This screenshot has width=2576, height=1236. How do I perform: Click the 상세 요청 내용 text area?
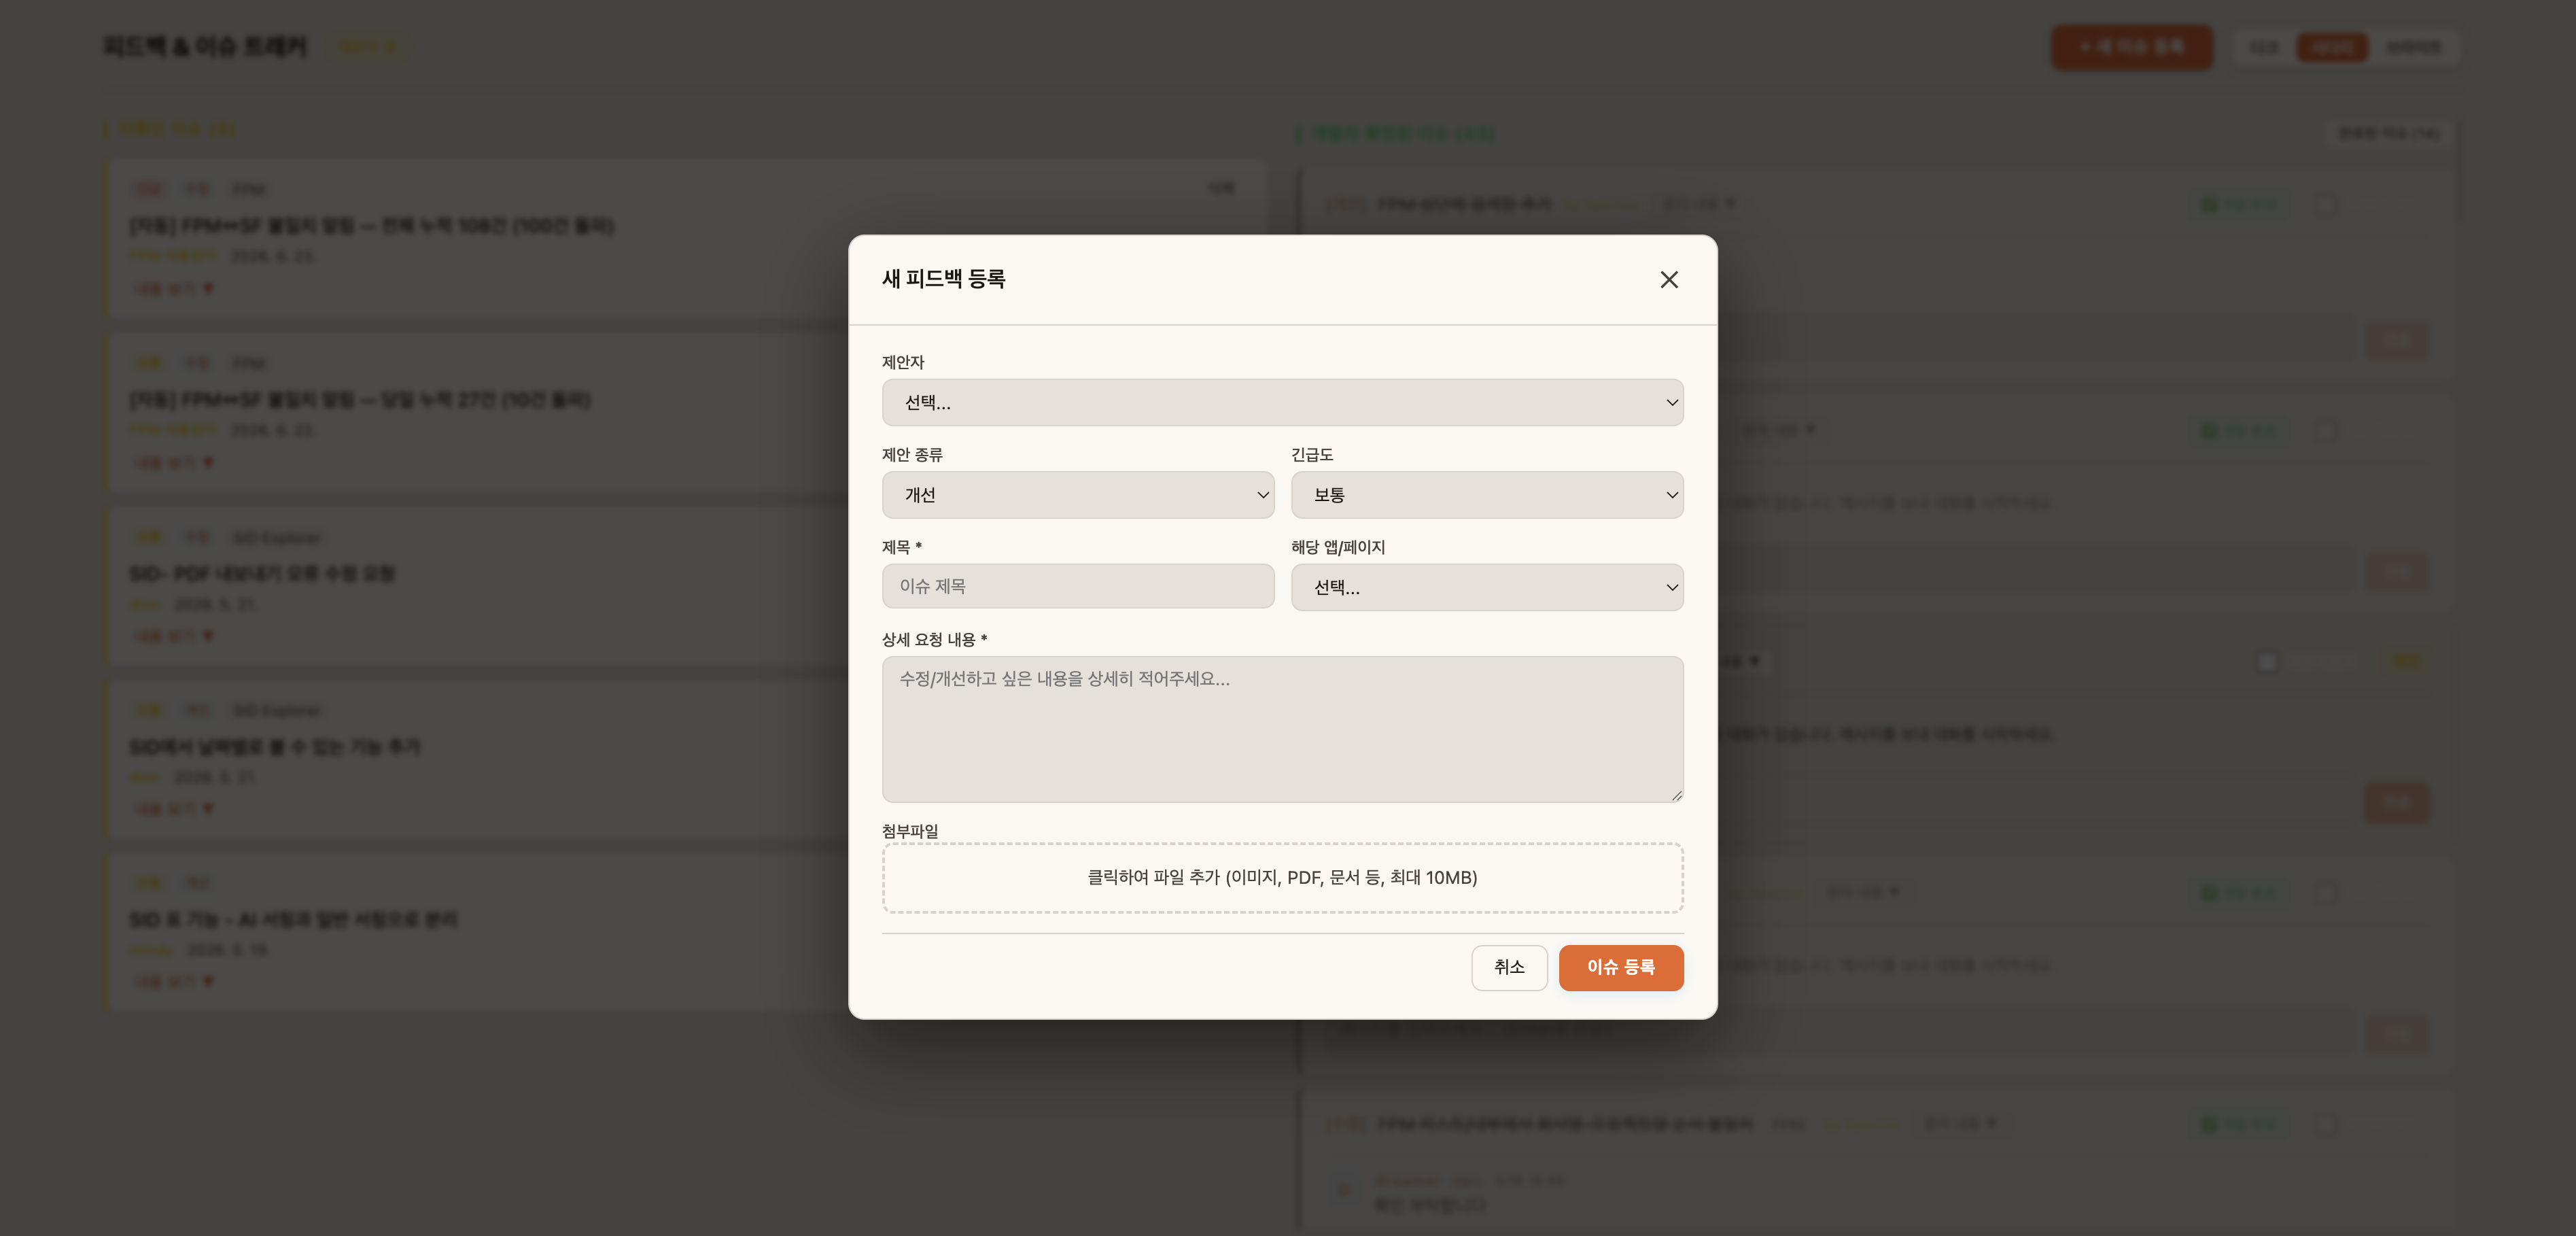[x=1282, y=729]
